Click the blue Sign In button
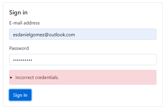 [20, 95]
